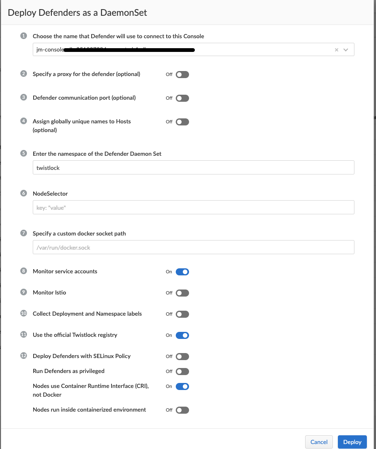Click the Cancel button

(x=319, y=442)
